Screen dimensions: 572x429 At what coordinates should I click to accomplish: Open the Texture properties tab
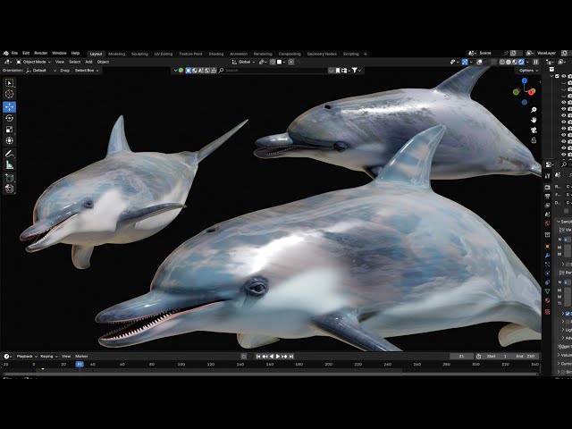click(547, 312)
